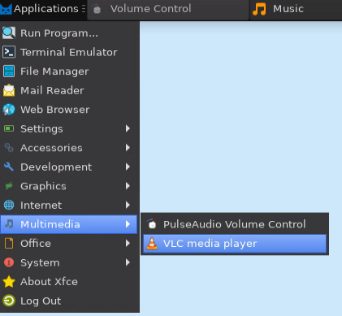The width and height of the screenshot is (342, 316).
Task: Click the yellow star About Xfce icon
Action: coord(9,282)
